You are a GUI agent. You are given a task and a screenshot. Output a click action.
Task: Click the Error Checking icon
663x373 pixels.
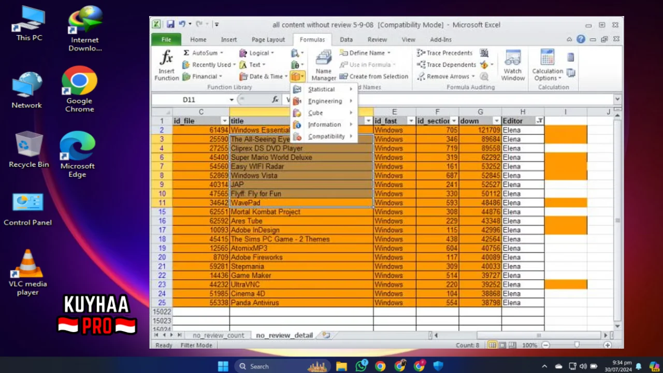484,65
